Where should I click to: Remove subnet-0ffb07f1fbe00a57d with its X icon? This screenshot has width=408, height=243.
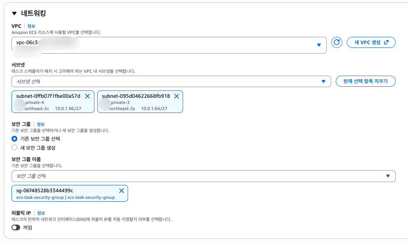click(x=87, y=96)
